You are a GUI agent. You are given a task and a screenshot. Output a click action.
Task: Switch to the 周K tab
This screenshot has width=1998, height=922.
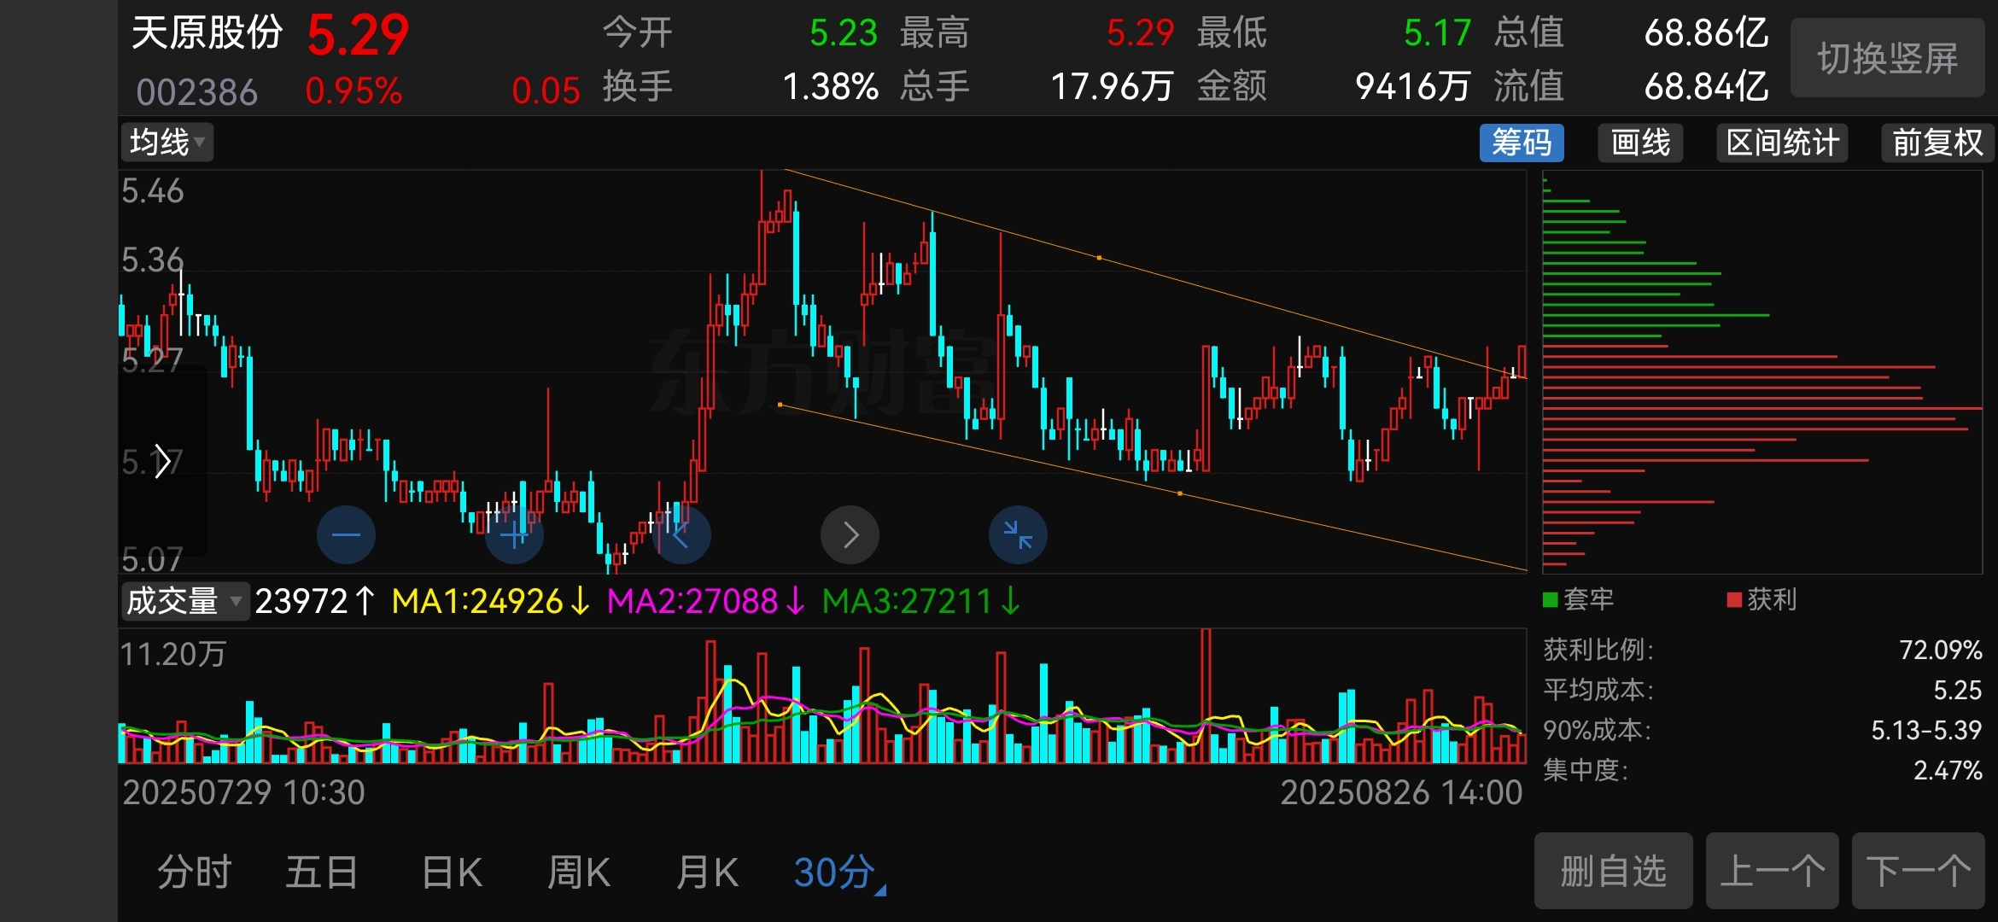[579, 872]
